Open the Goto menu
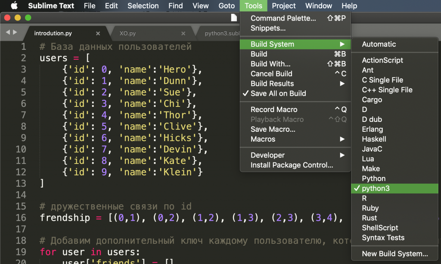The width and height of the screenshot is (441, 264). (x=227, y=6)
